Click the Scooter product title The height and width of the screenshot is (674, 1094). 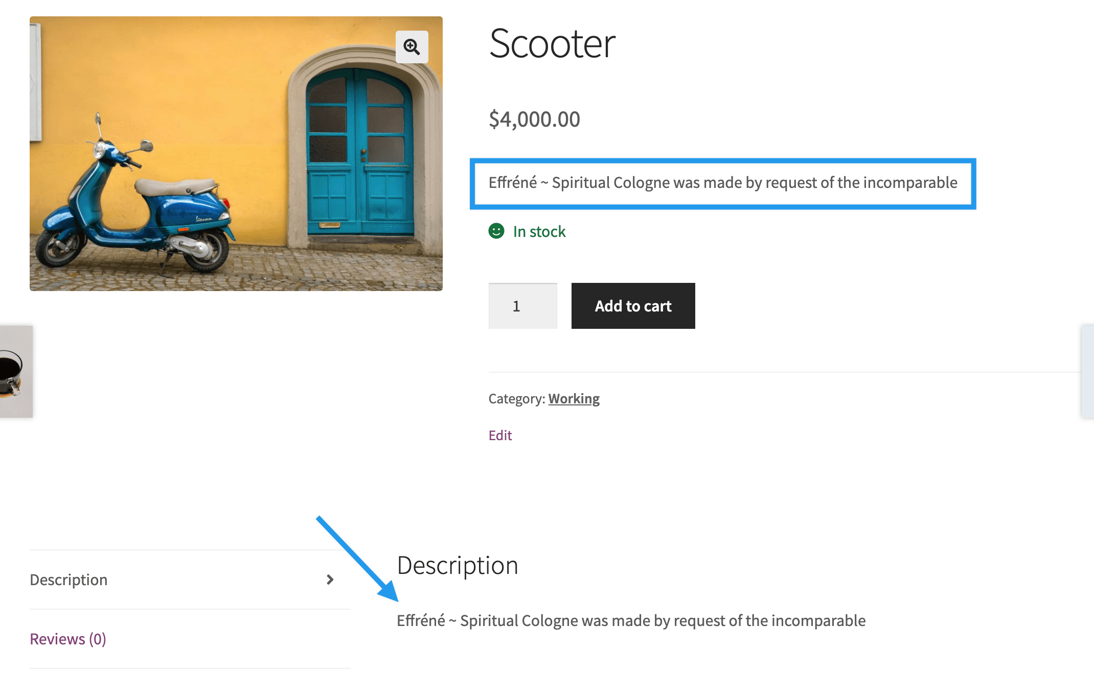[552, 44]
